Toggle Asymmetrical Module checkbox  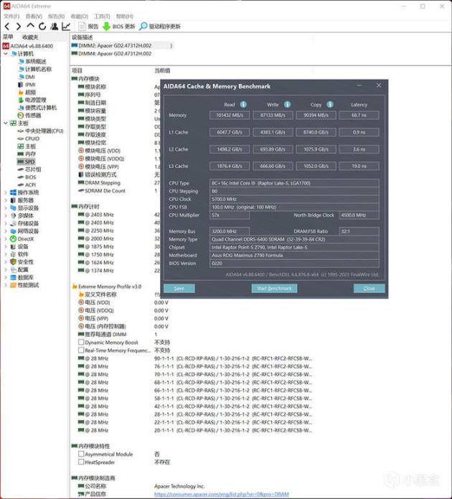(x=81, y=454)
